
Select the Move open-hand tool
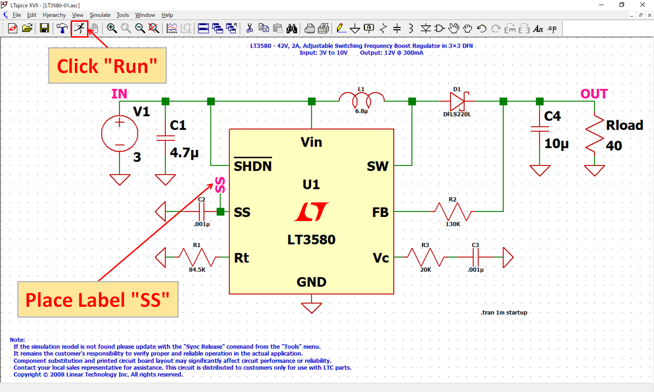click(454, 29)
